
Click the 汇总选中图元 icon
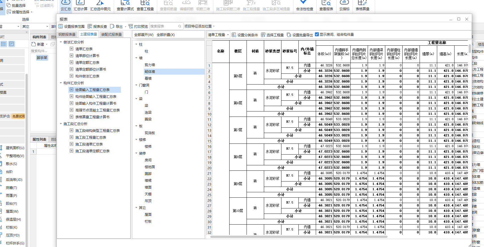pos(100,6)
